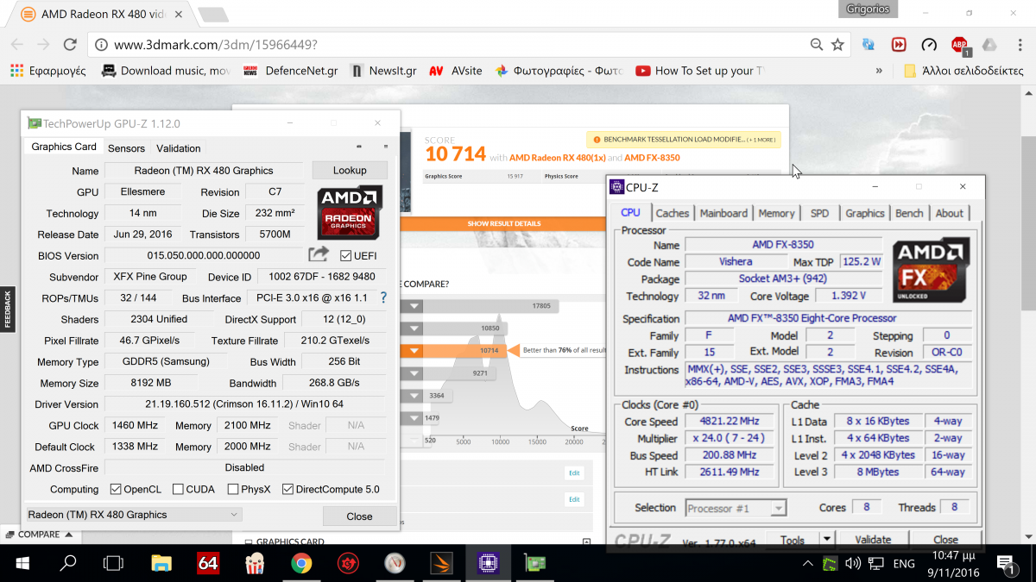Switch to GPU-Z Sensors tab

pyautogui.click(x=126, y=148)
